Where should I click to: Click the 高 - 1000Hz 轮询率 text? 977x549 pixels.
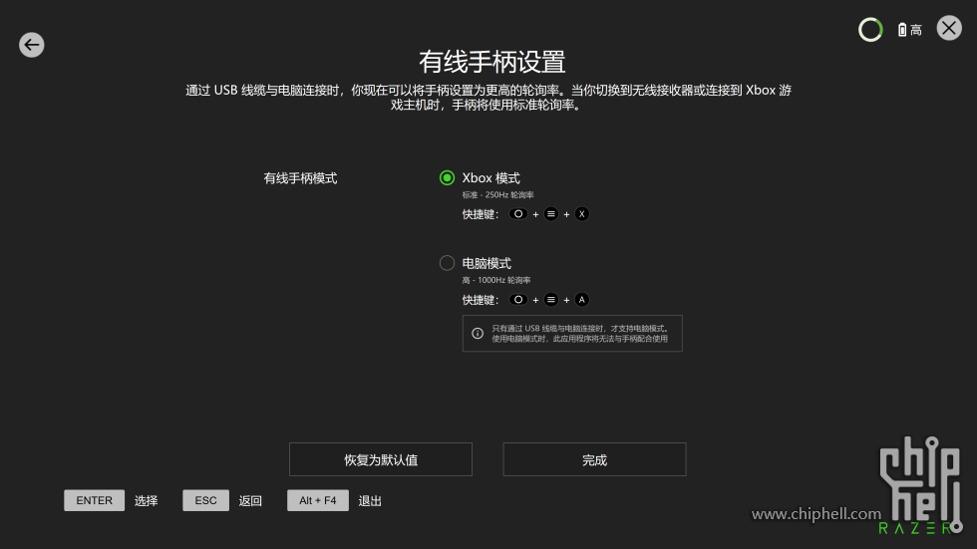point(496,280)
